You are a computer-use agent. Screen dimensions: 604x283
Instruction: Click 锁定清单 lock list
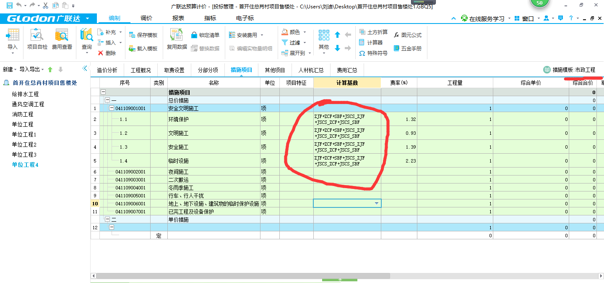205,35
